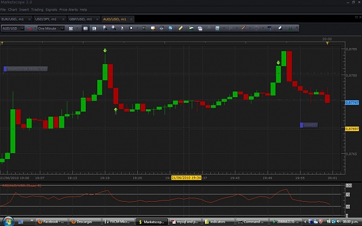This screenshot has width=362, height=226.
Task: Click the blue 0,87747 current price tag
Action: click(x=352, y=102)
